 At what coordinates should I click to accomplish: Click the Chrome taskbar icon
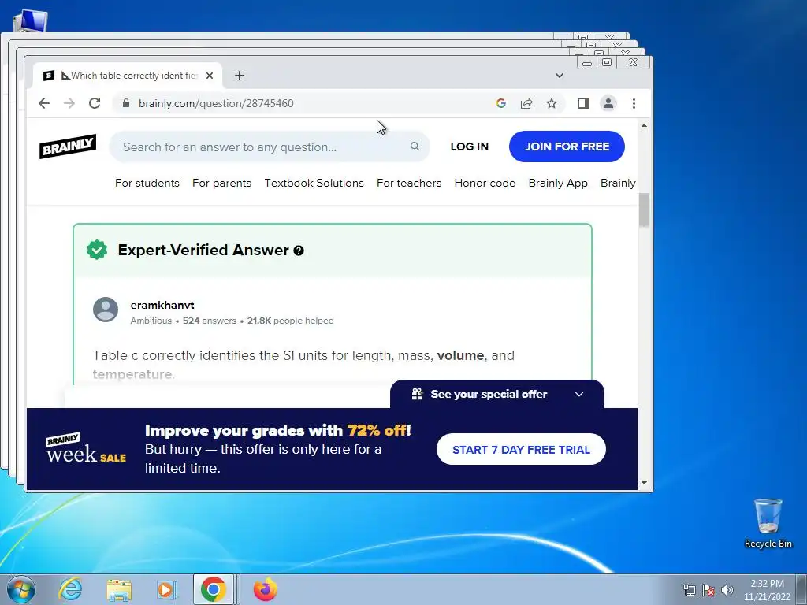[x=213, y=589]
